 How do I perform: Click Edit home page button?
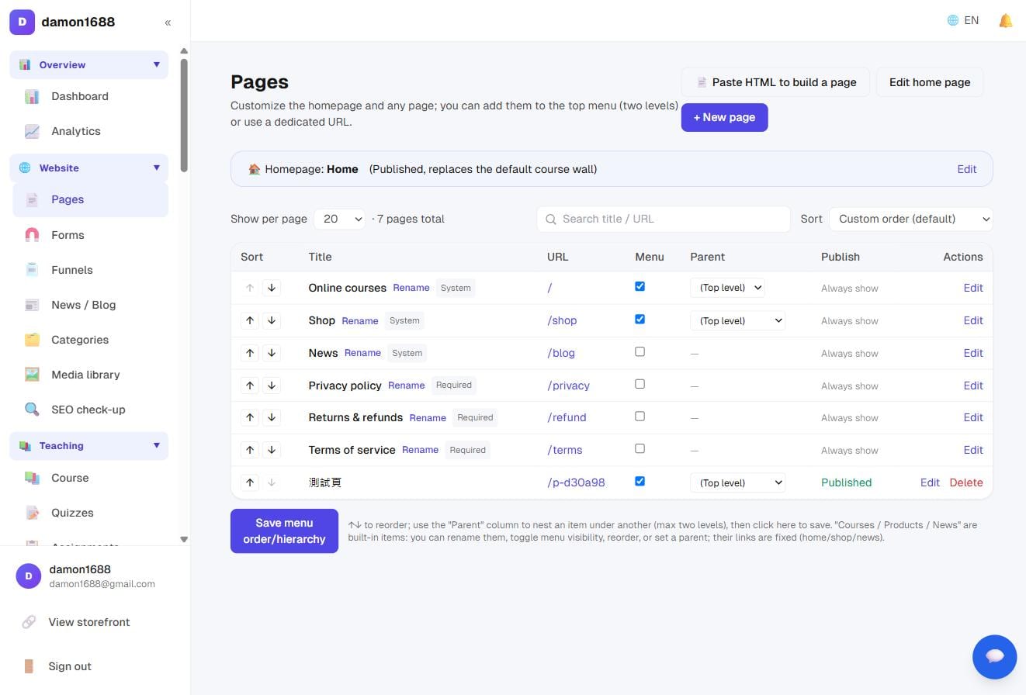[930, 82]
